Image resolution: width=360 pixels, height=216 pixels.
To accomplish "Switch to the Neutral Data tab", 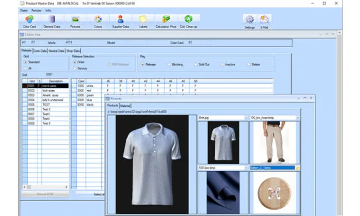I will point(56,51).
